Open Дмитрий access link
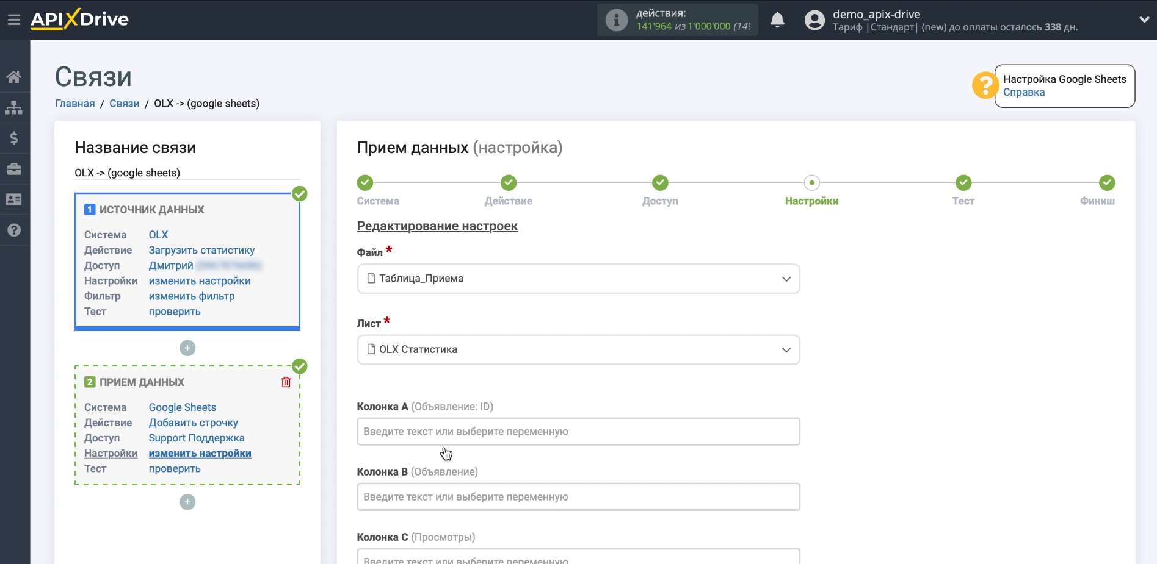1157x564 pixels. pyautogui.click(x=171, y=265)
